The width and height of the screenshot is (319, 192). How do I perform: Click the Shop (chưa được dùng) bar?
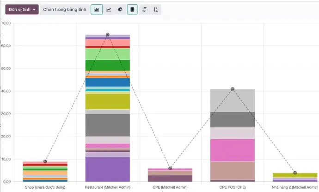[x=45, y=172]
